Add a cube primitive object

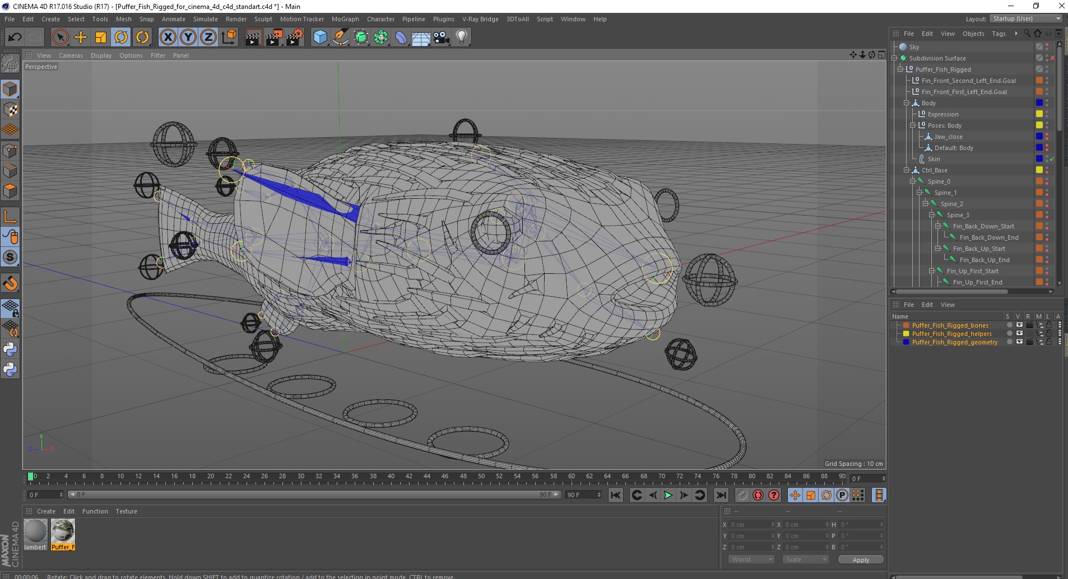click(x=320, y=38)
